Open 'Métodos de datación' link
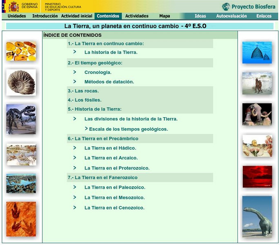 click(109, 82)
